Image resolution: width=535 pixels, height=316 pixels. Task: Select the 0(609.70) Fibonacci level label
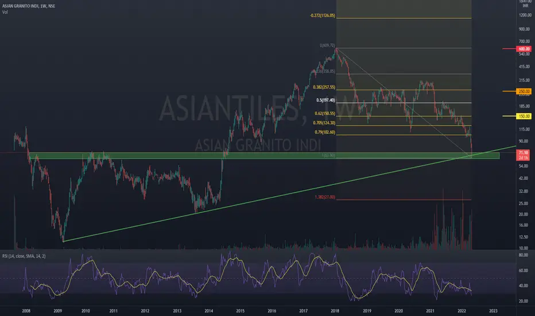327,45
